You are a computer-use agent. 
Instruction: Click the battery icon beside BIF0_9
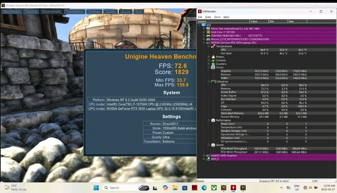[x=208, y=159]
